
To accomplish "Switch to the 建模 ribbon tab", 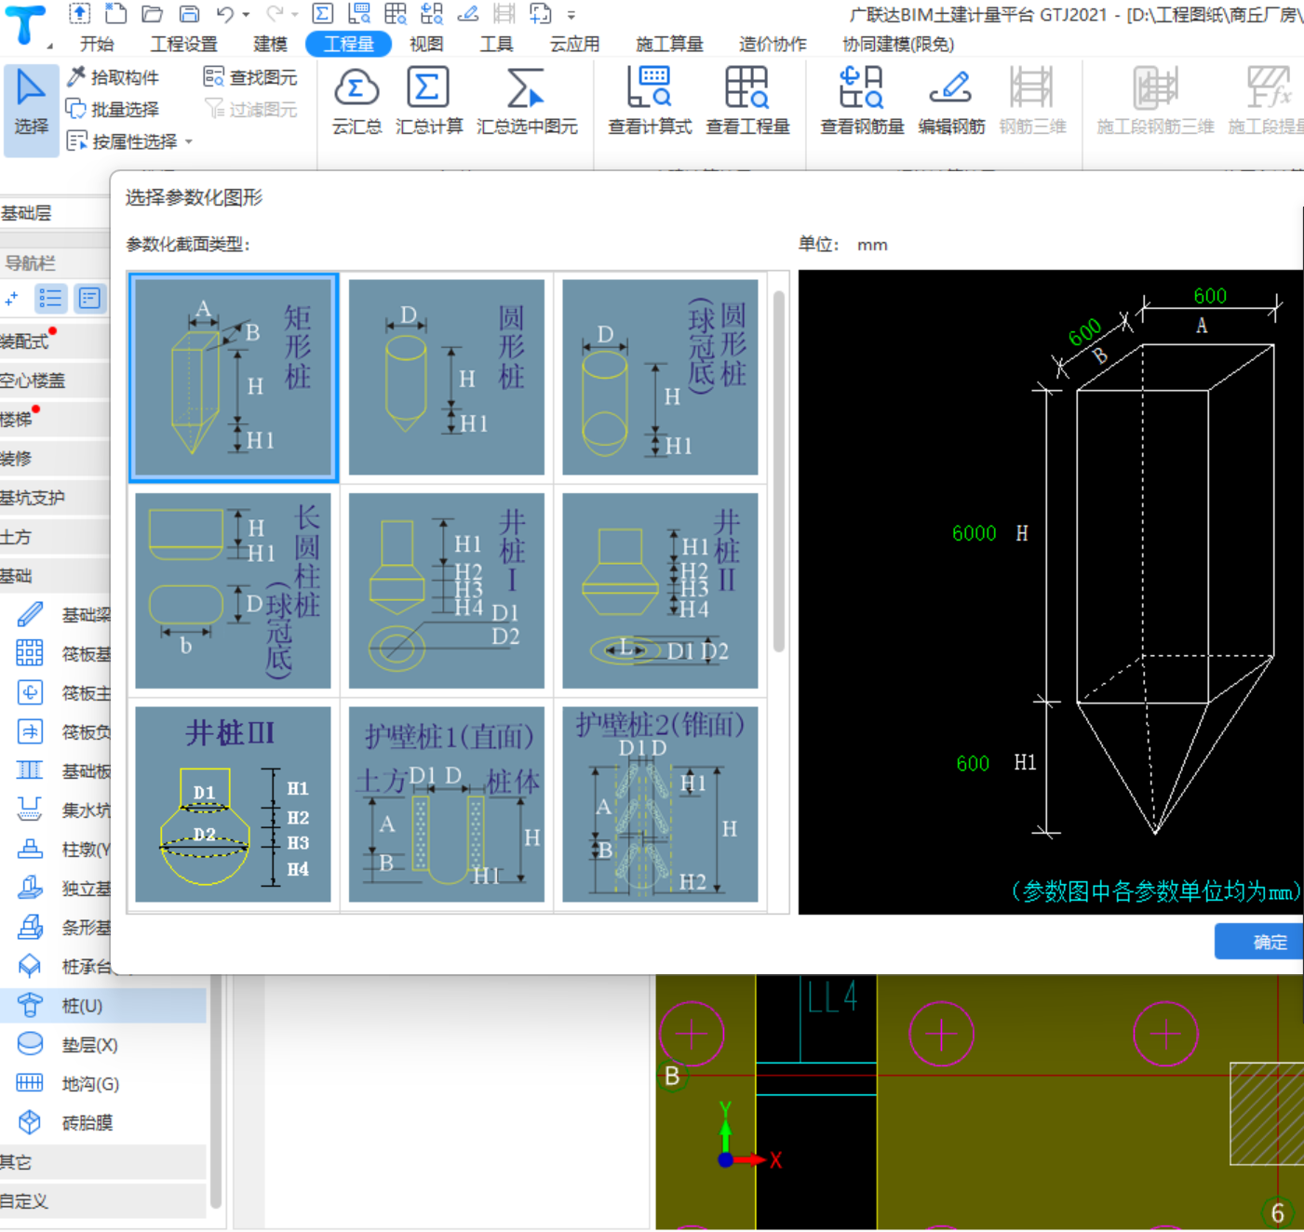I will 271,44.
